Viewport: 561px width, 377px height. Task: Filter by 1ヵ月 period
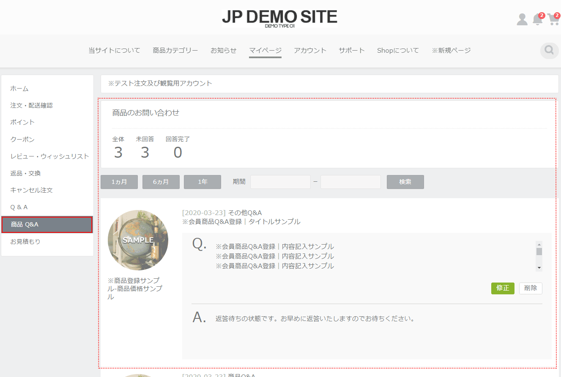coord(119,182)
